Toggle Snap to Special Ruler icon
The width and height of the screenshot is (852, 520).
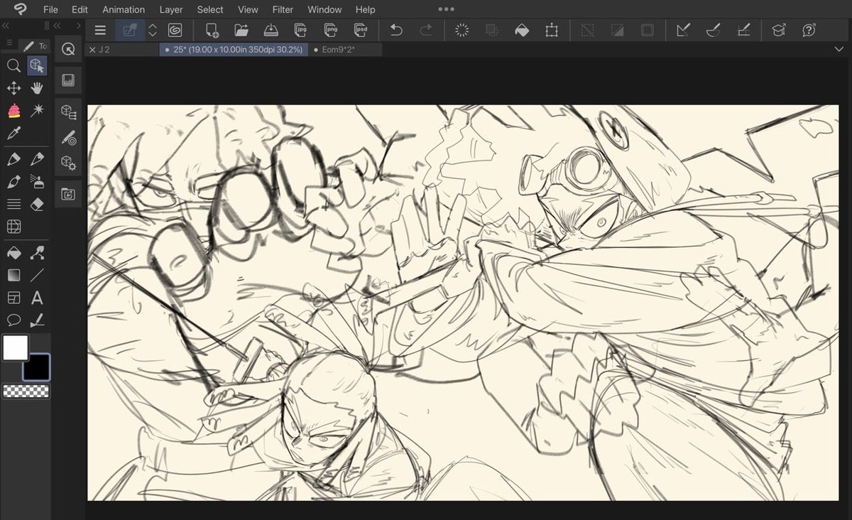[714, 31]
